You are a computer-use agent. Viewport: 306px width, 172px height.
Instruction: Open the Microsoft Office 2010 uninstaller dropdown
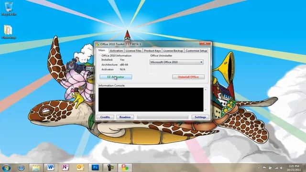176,62
